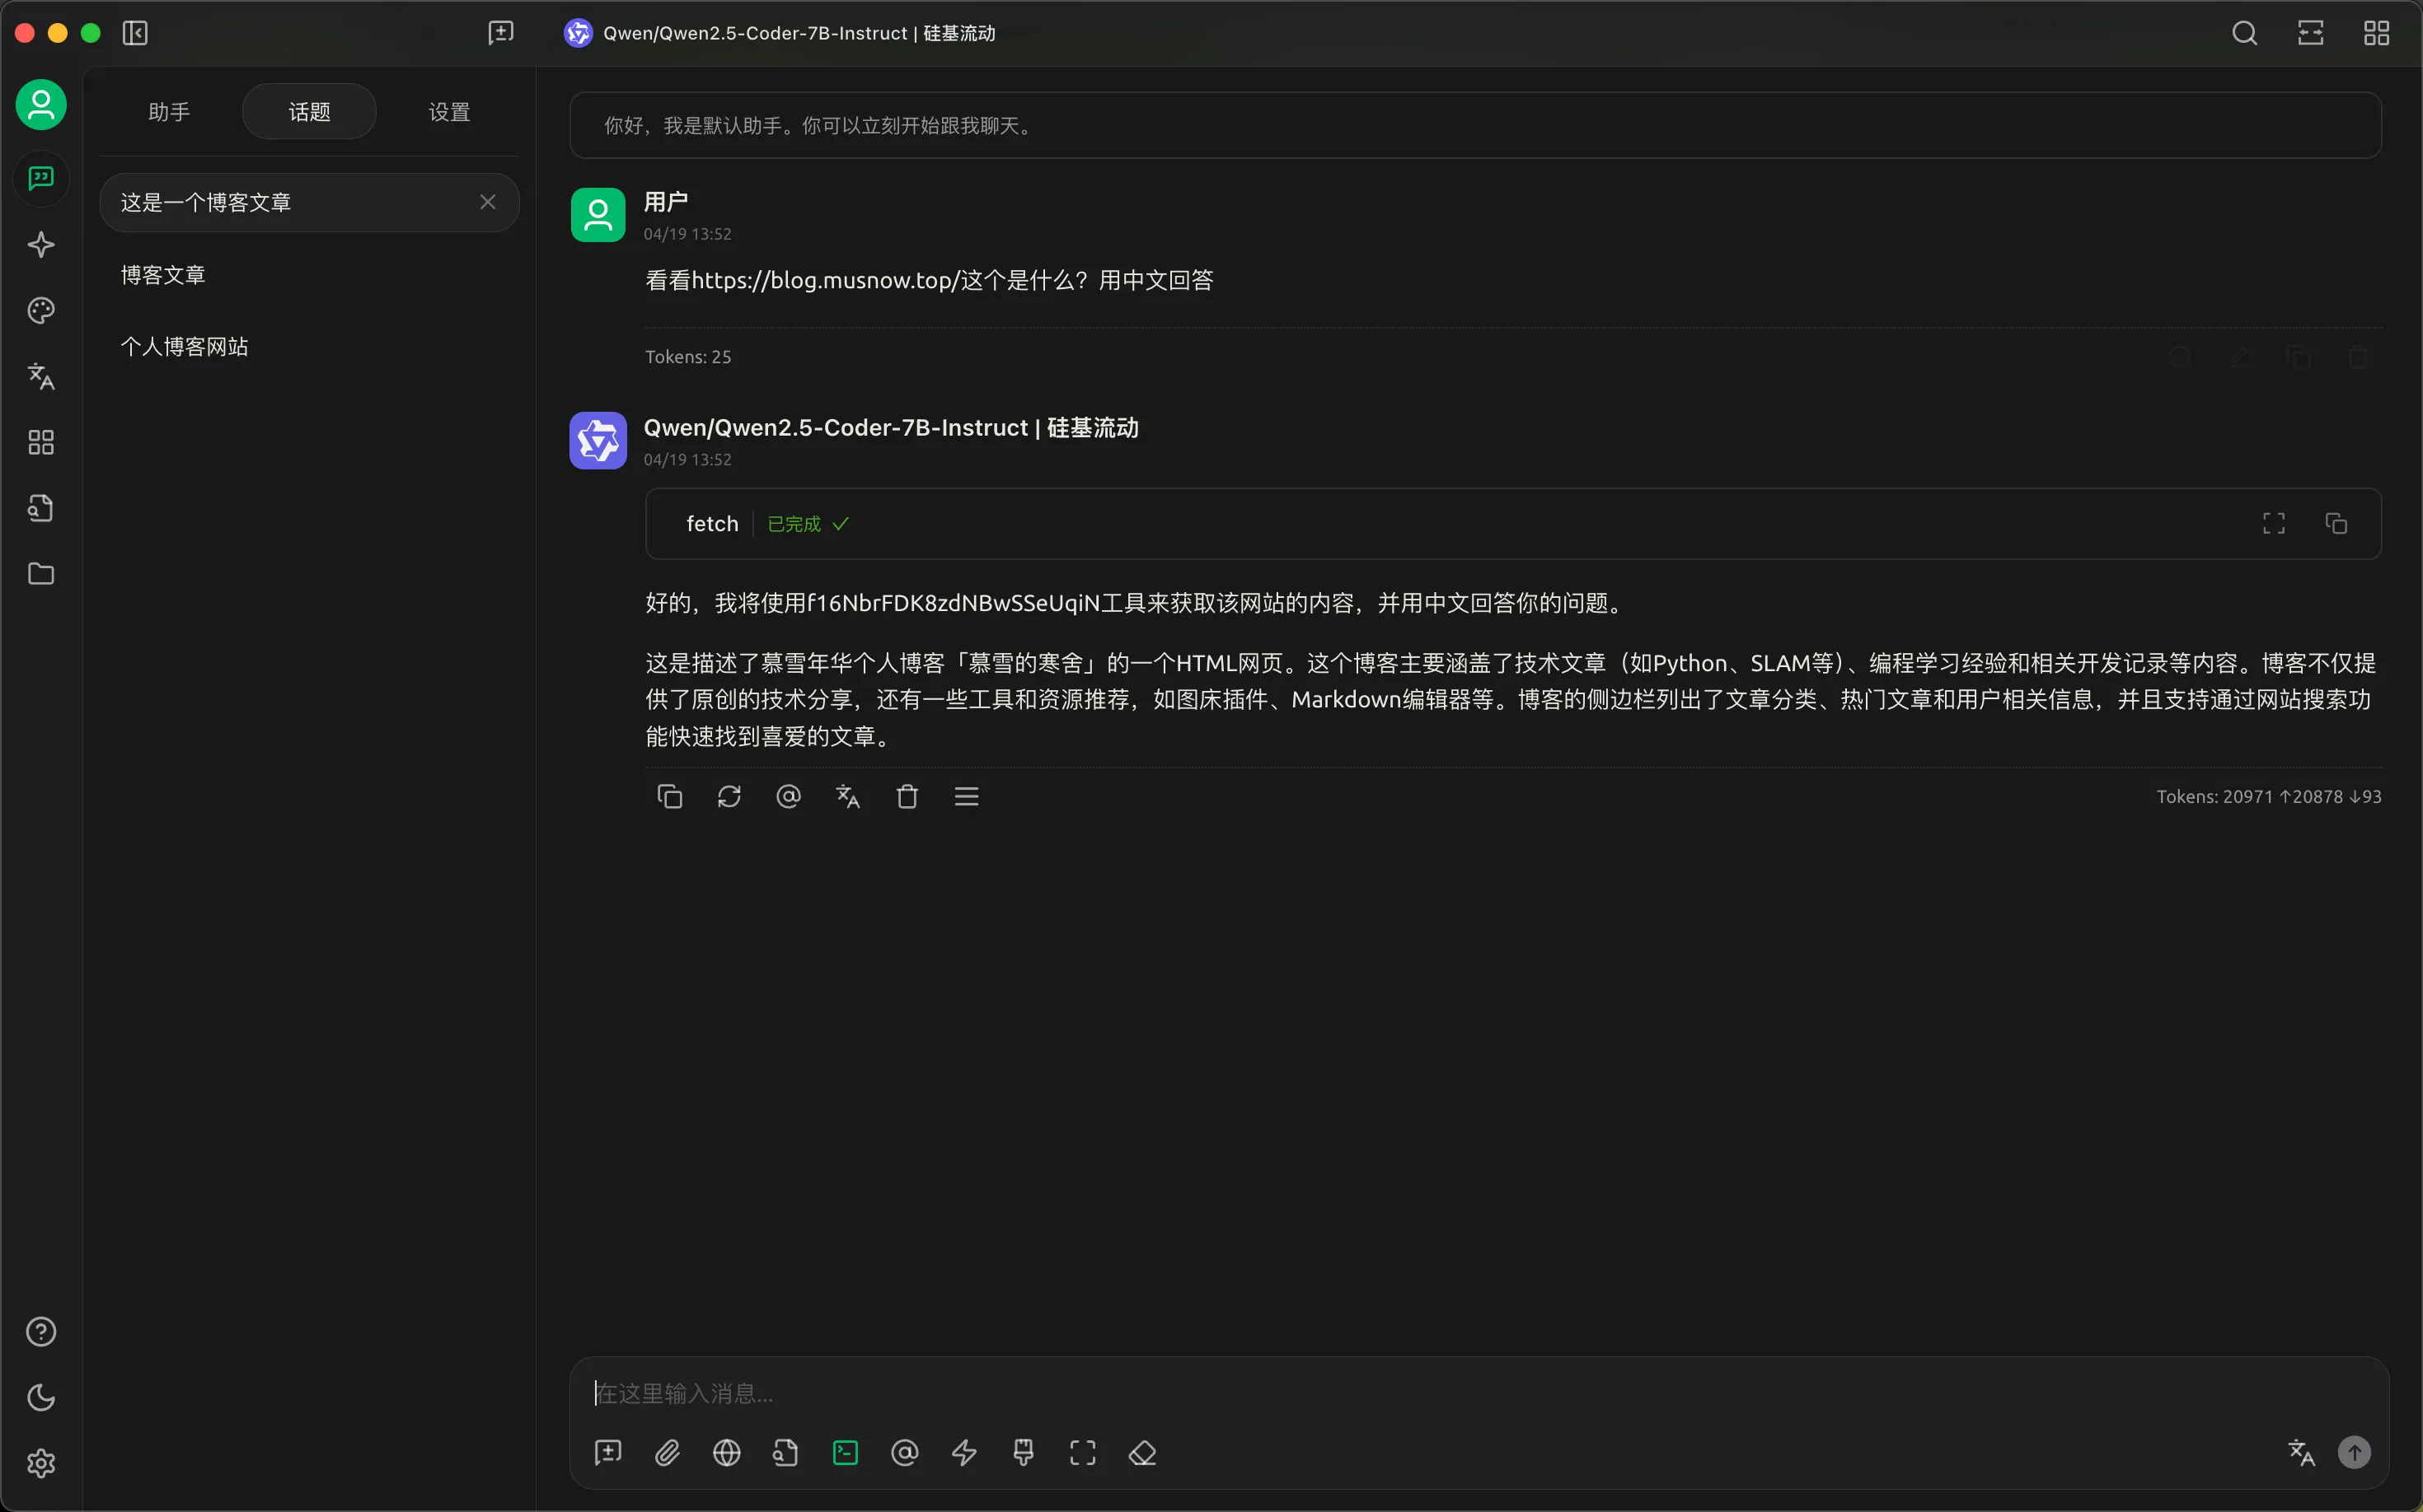Regenerate the assistant's response
2423x1512 pixels.
729,795
